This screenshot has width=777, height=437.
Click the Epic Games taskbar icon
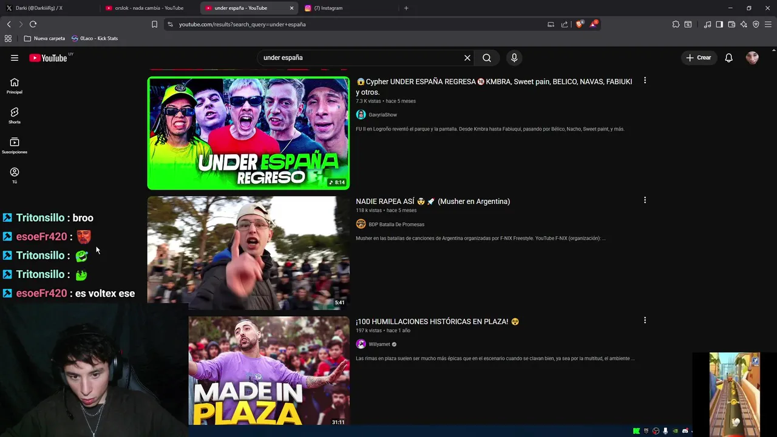click(x=646, y=431)
